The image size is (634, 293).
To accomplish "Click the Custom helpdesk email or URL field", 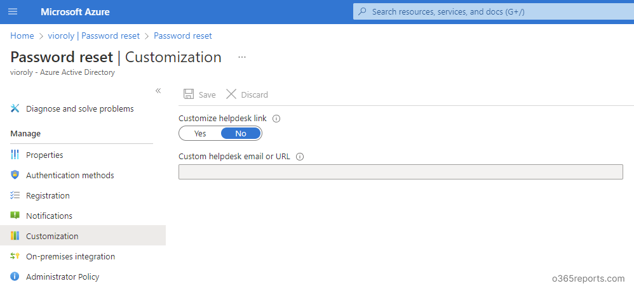I will pos(400,172).
